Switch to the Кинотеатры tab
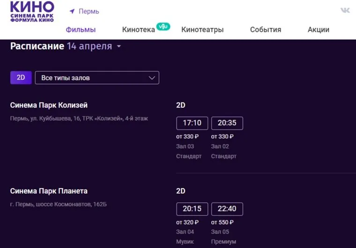The image size is (356, 248). (202, 29)
